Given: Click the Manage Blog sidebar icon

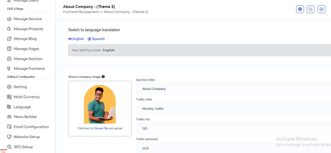Looking at the screenshot, I should pos(9,39).
